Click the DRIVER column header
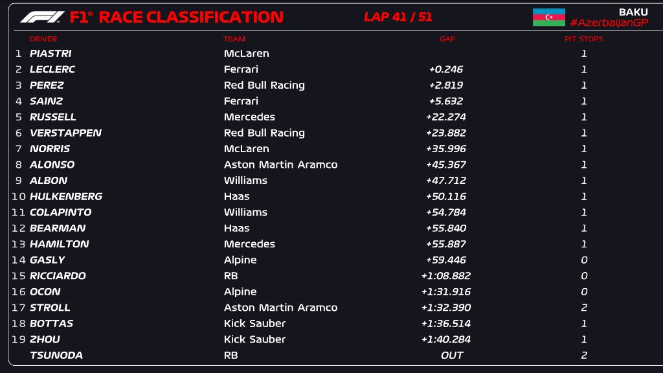The width and height of the screenshot is (663, 373). [43, 39]
